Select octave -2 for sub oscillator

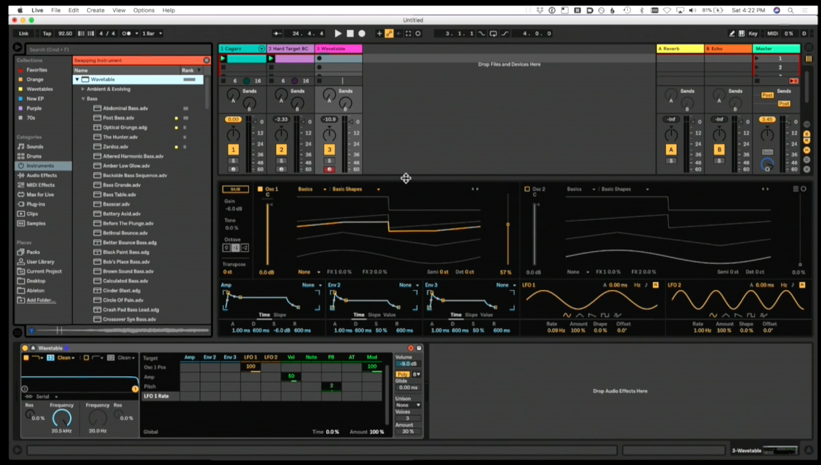point(244,248)
